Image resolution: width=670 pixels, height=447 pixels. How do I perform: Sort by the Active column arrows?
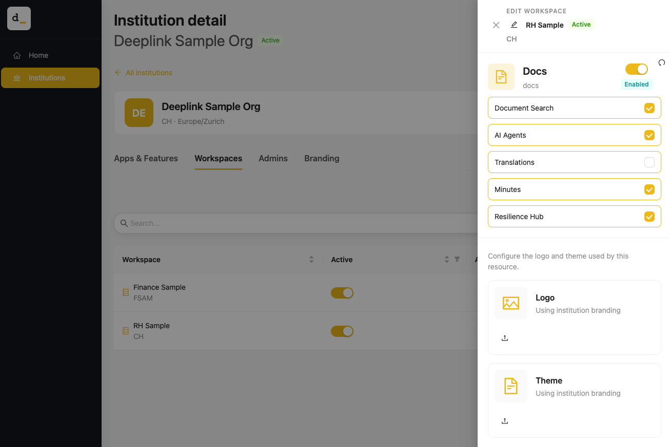click(x=447, y=260)
